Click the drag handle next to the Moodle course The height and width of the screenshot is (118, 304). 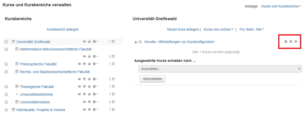coord(136,42)
